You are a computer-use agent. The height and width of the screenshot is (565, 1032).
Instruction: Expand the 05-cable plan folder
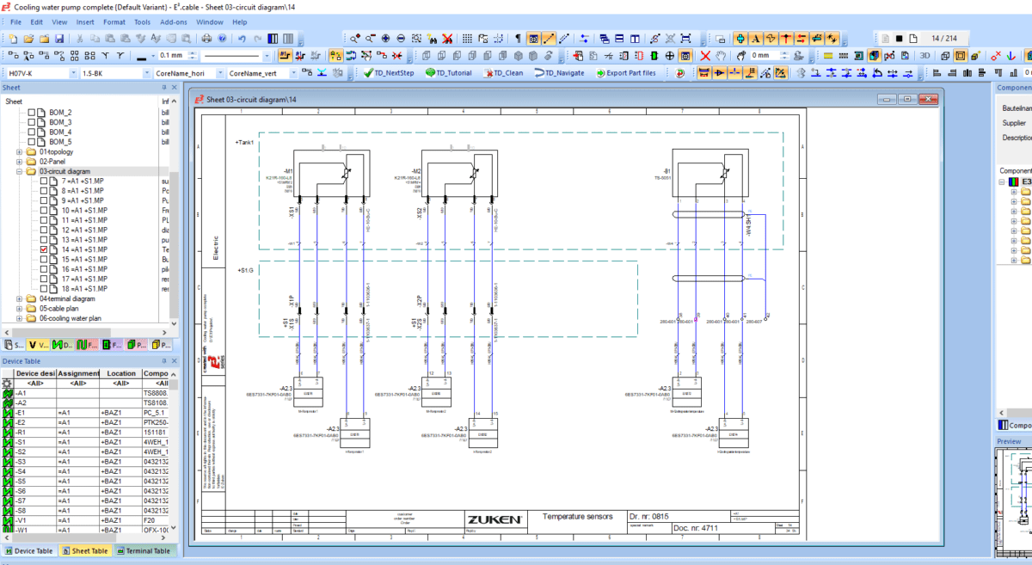(19, 308)
